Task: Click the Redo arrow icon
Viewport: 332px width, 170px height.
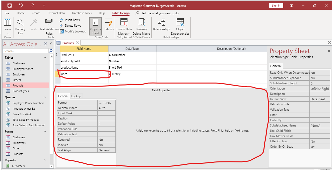Action: (33, 5)
